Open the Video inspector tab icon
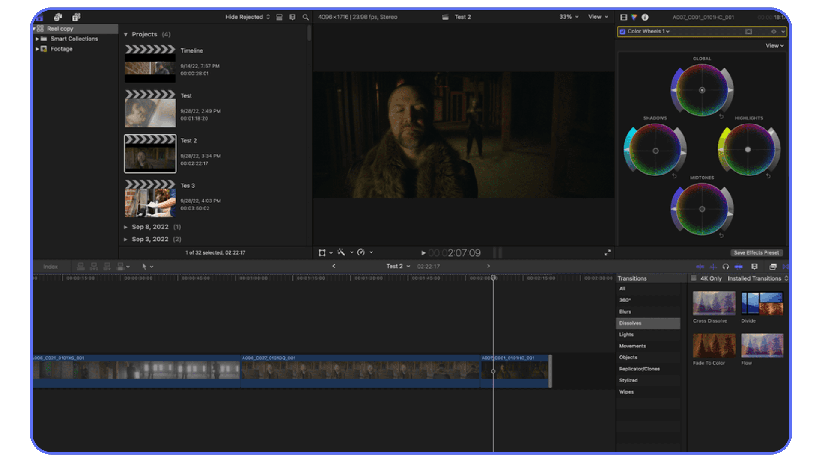The height and width of the screenshot is (462, 822). point(624,17)
